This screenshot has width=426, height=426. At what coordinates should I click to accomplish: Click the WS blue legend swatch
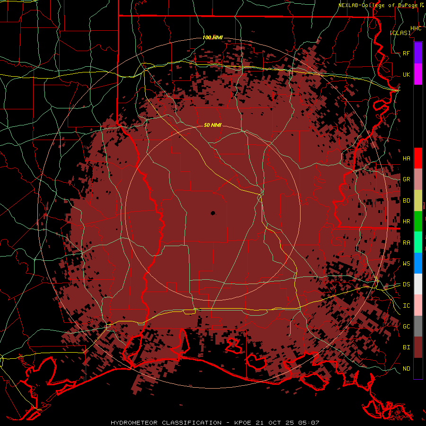point(418,263)
